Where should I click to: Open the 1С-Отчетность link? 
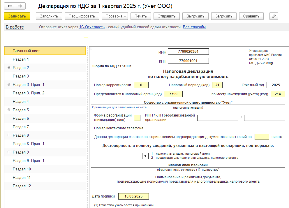click(x=92, y=27)
